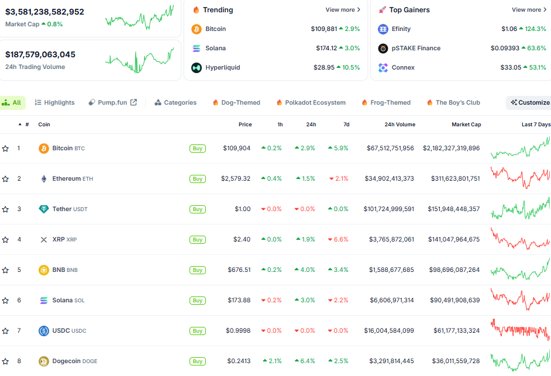Favorite Tether with its star icon
Image resolution: width=551 pixels, height=376 pixels.
click(5, 209)
